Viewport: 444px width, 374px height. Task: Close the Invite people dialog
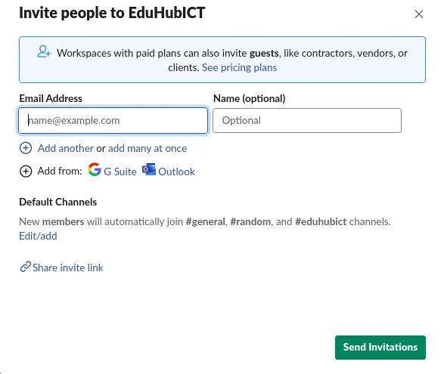(419, 14)
